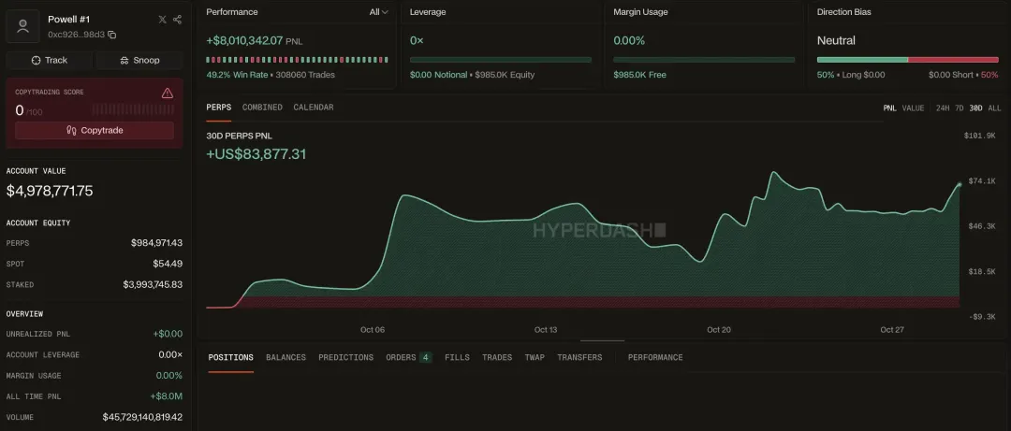The image size is (1011, 431).
Task: Click the SPOT equity value $54.49
Action: click(x=168, y=264)
